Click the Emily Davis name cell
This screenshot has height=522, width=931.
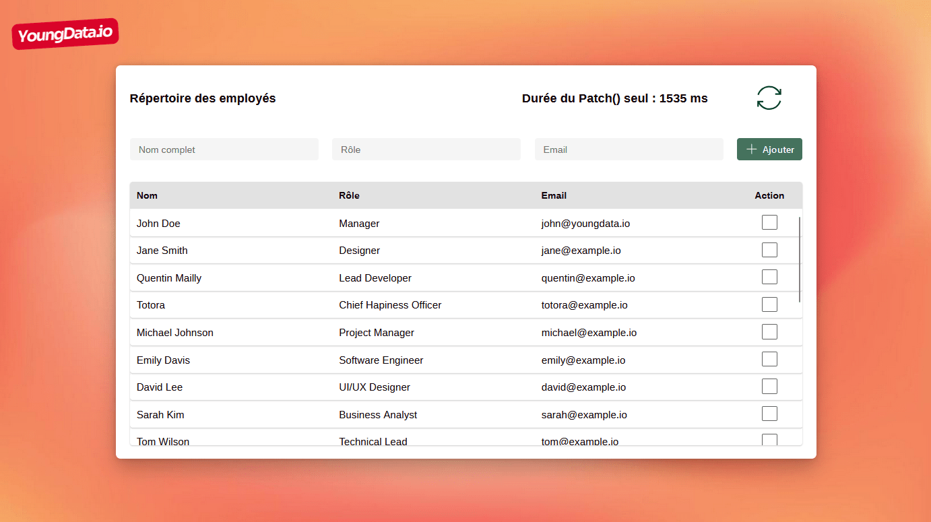click(164, 360)
